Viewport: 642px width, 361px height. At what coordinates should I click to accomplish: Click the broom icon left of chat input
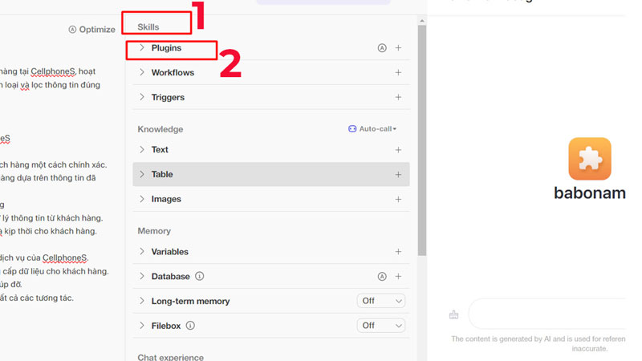[454, 314]
